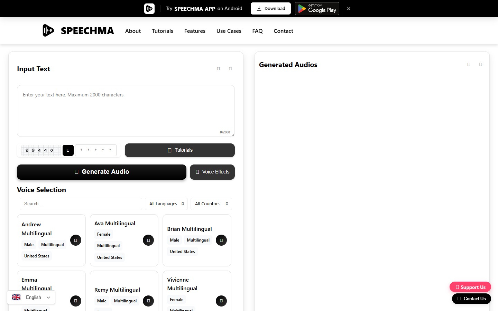Click the Speechma logo icon

pos(48,31)
